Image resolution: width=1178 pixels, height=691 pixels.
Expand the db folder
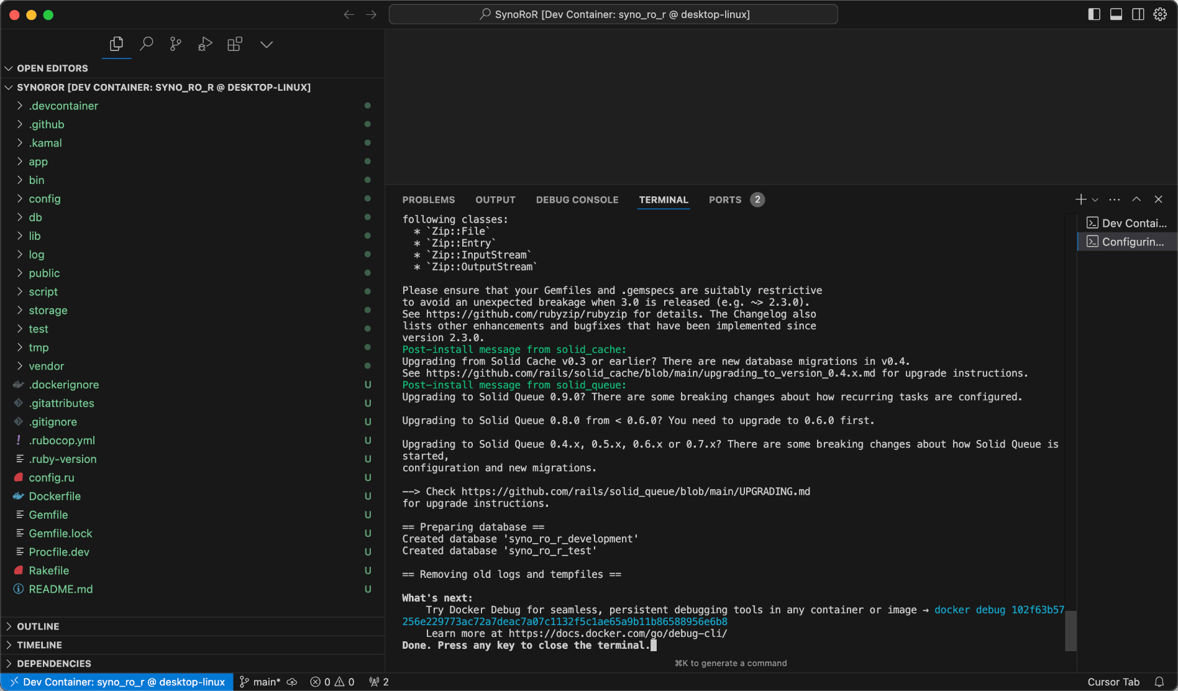[193, 217]
